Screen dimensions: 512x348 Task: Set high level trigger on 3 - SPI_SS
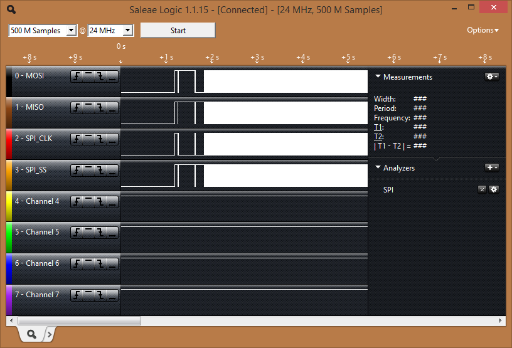coord(89,171)
